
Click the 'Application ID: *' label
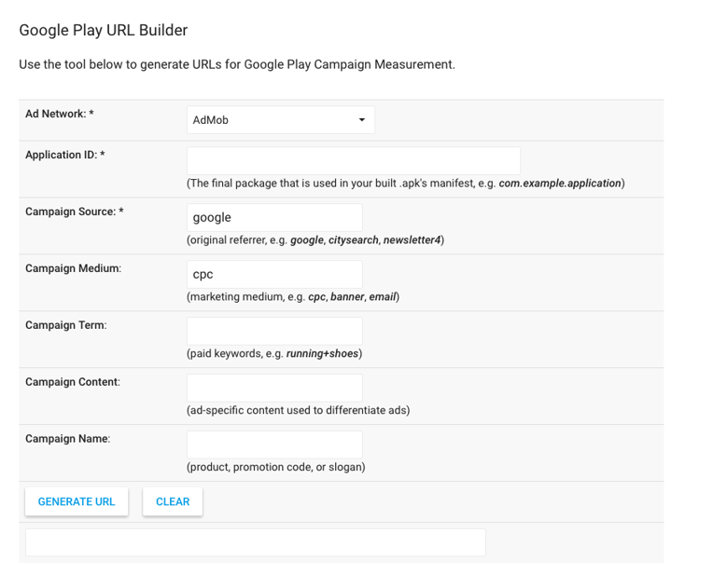[x=65, y=155]
